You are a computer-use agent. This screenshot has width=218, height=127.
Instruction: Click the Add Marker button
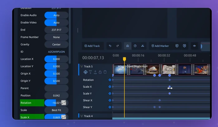tap(160, 46)
